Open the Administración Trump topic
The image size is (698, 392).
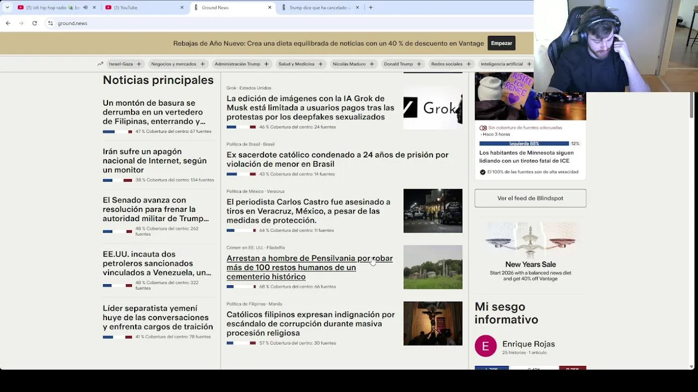237,64
